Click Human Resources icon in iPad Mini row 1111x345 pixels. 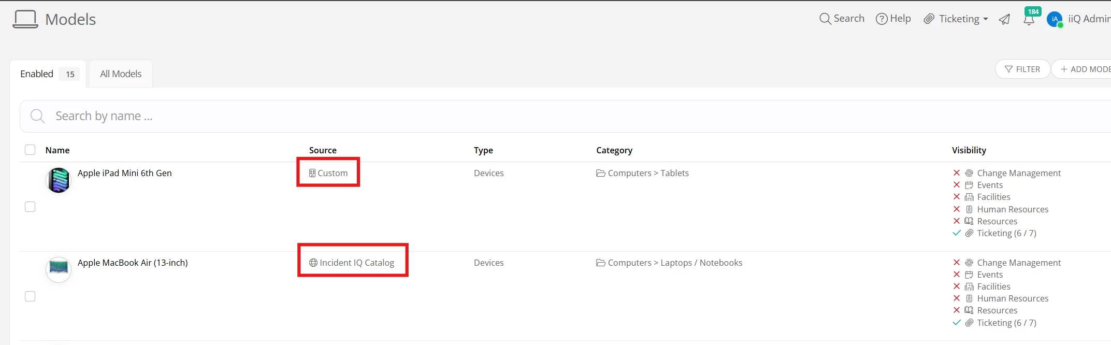[969, 209]
